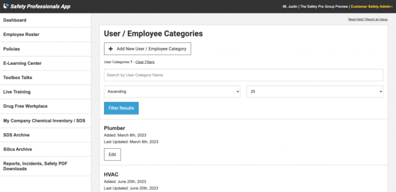396x192 pixels.
Task: Click the 'User Categories 7' count text
Action: (x=118, y=62)
